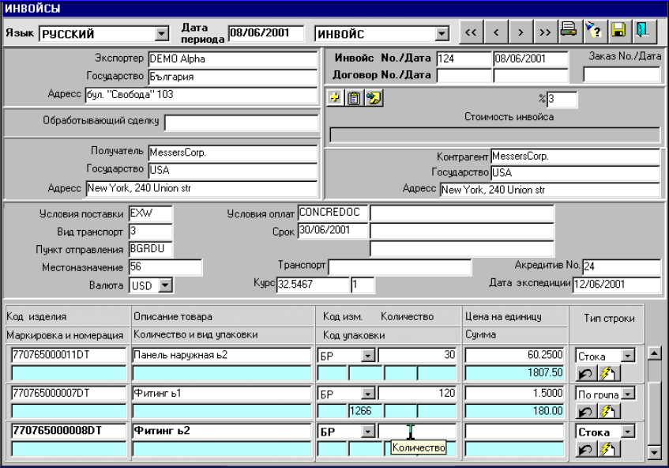Click invoice number field 124
Screen dimensions: 669x468
click(x=464, y=58)
